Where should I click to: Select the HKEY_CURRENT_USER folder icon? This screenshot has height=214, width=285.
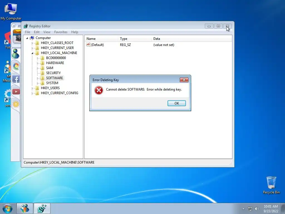(x=37, y=48)
